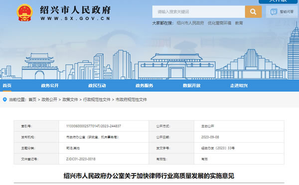Click breadcrumb link 行政规范性文件

click(97, 100)
